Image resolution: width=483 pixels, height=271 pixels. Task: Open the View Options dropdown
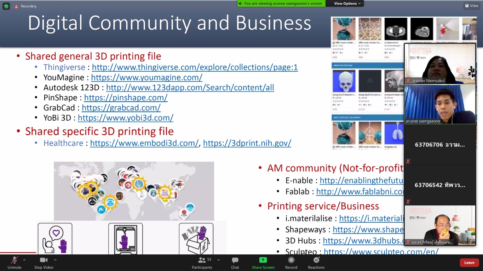click(347, 4)
